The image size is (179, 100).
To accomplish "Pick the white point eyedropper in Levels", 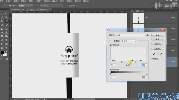I will (x=161, y=54).
